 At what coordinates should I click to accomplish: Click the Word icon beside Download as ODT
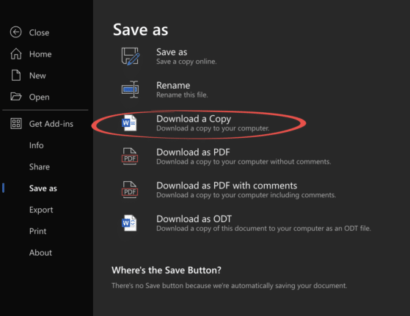tap(129, 223)
